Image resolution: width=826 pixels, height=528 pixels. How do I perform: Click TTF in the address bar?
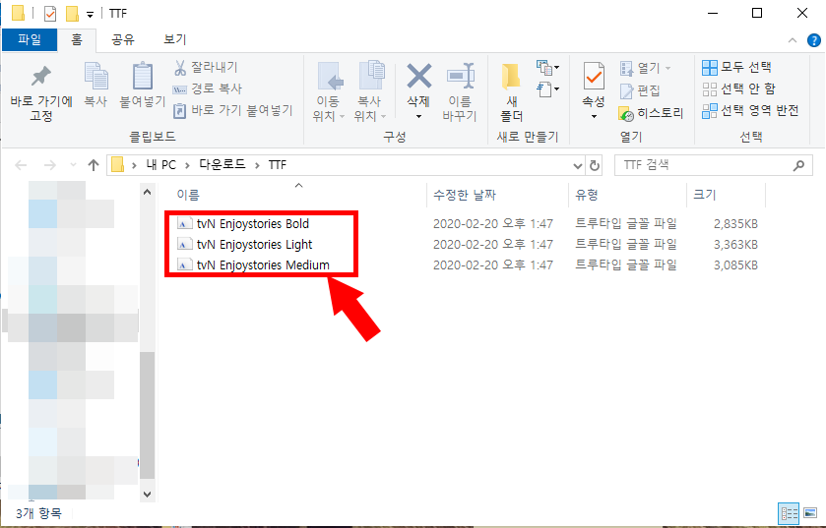point(278,165)
